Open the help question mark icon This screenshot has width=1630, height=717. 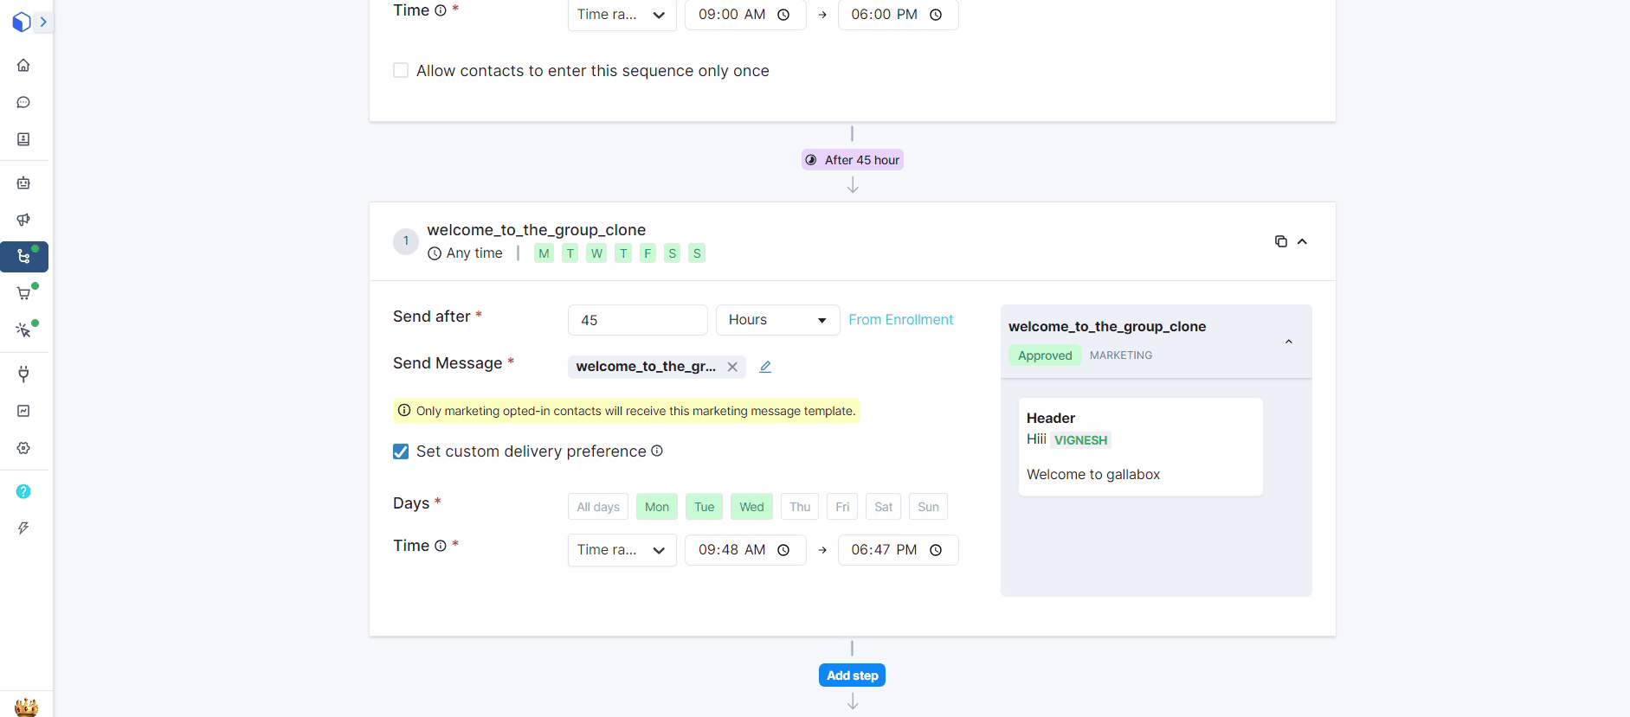coord(23,491)
